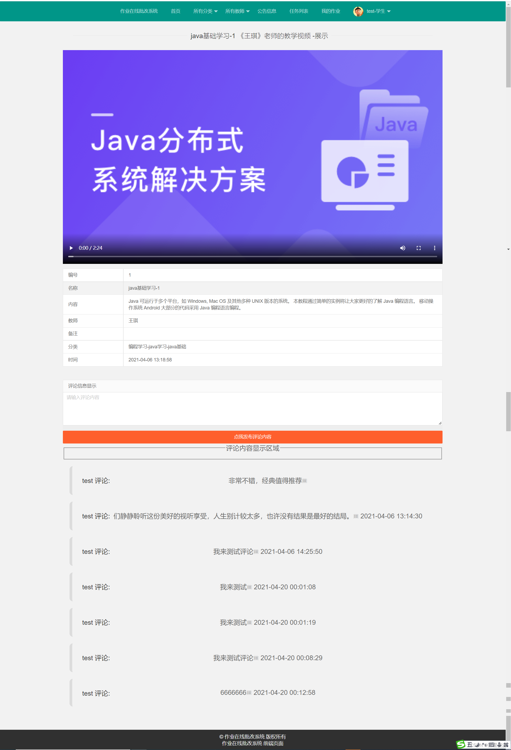Open the 公告信息 page
This screenshot has width=511, height=750.
267,11
